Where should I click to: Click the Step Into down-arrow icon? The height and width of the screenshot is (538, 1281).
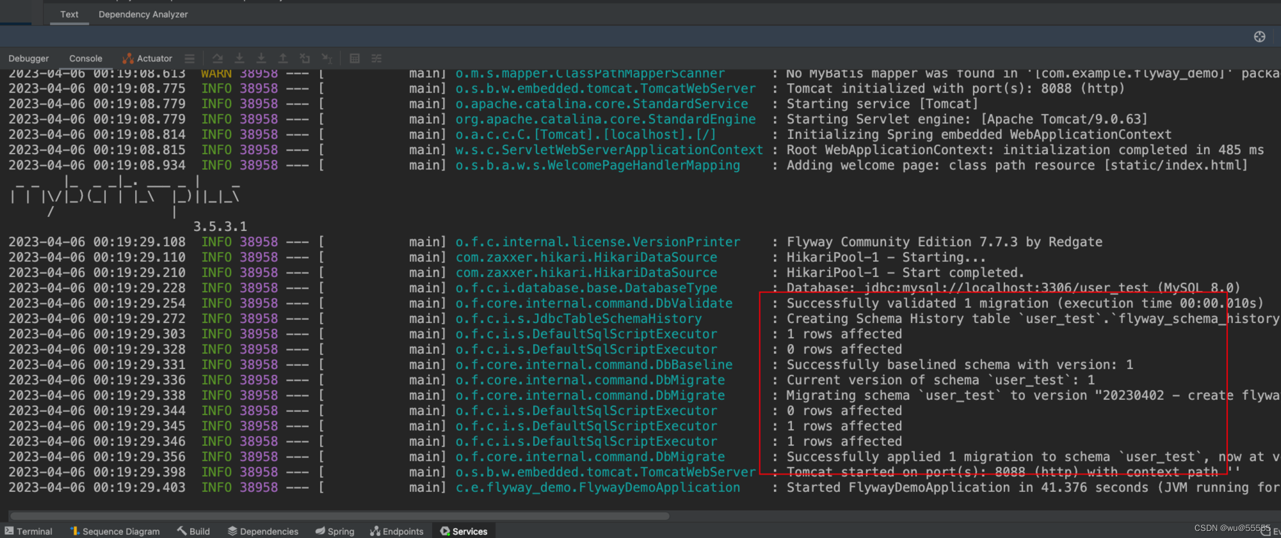click(239, 58)
